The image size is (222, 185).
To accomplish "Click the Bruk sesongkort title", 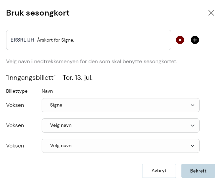I will pyautogui.click(x=38, y=13).
